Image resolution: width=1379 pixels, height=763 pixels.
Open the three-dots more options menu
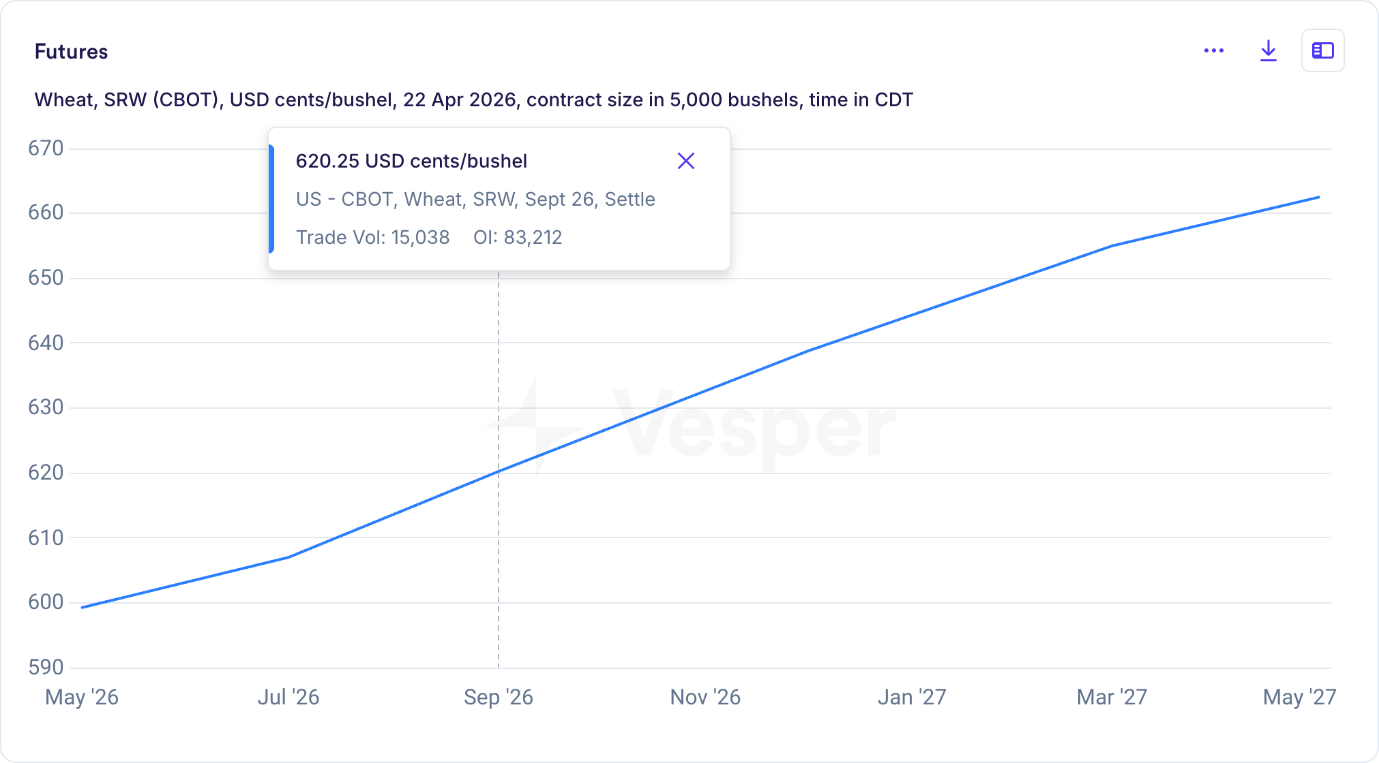point(1214,51)
